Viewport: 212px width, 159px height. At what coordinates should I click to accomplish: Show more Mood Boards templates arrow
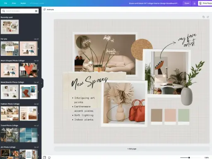[38, 92]
